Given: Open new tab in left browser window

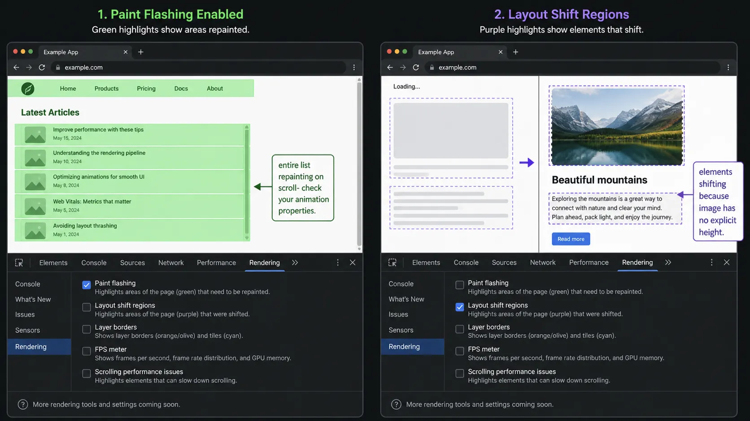Looking at the screenshot, I should (141, 52).
